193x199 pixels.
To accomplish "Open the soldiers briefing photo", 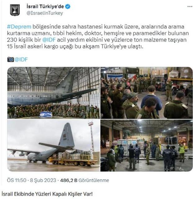I will (146, 93).
